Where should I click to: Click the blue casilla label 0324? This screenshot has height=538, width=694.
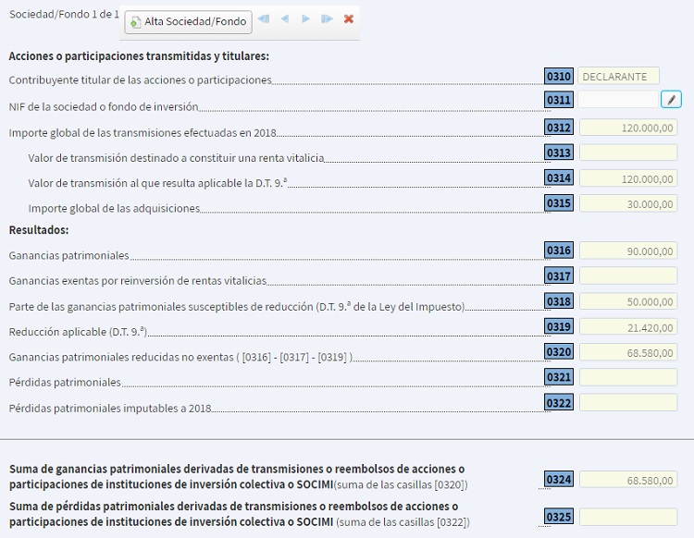click(x=559, y=479)
